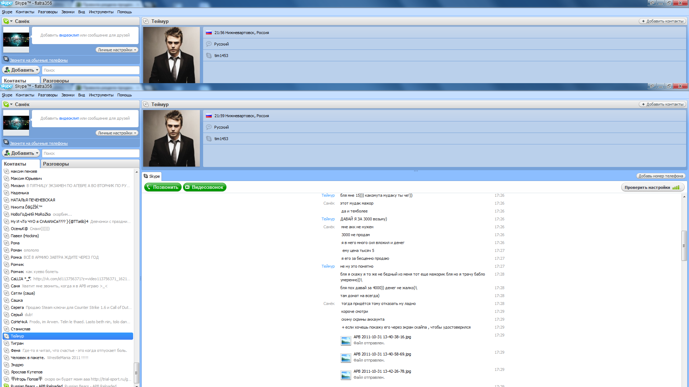The width and height of the screenshot is (689, 387).
Task: Click the status icon beside Санёк in upper window
Action: coord(6,21)
